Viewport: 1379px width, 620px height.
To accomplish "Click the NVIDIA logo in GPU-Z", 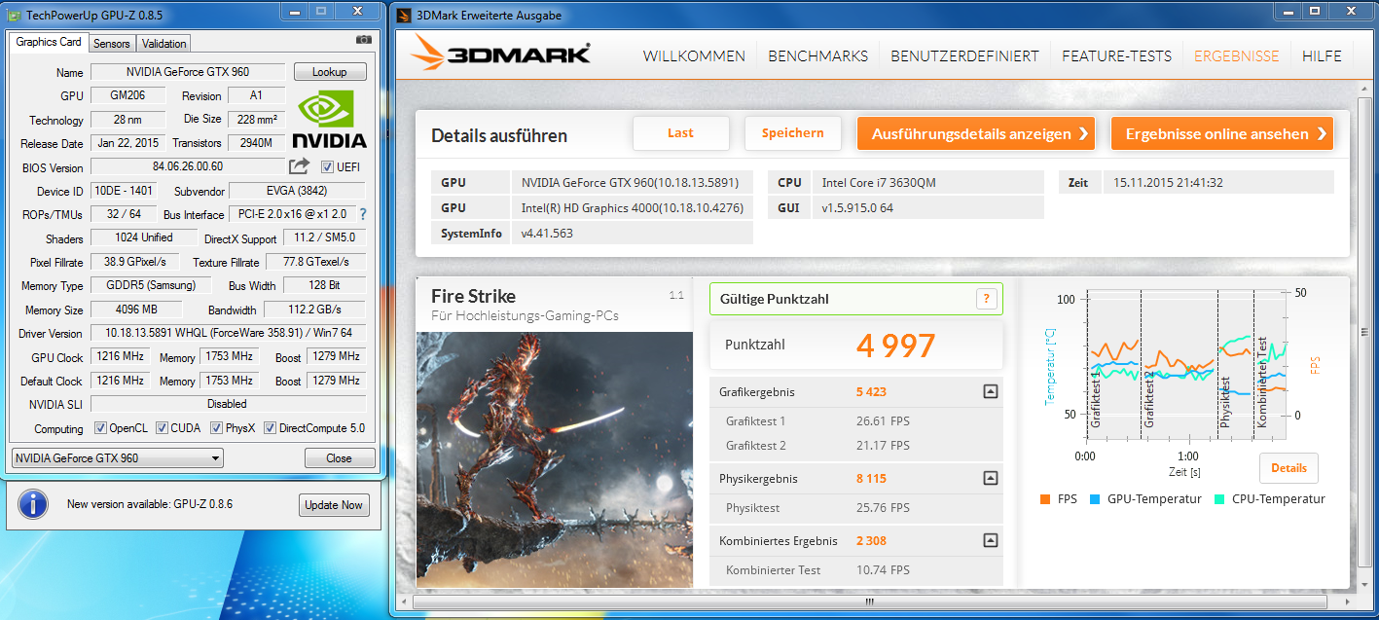I will [329, 119].
